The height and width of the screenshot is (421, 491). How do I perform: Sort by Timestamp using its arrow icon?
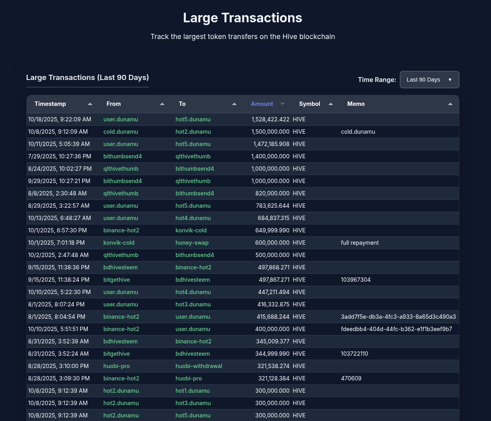[x=90, y=104]
